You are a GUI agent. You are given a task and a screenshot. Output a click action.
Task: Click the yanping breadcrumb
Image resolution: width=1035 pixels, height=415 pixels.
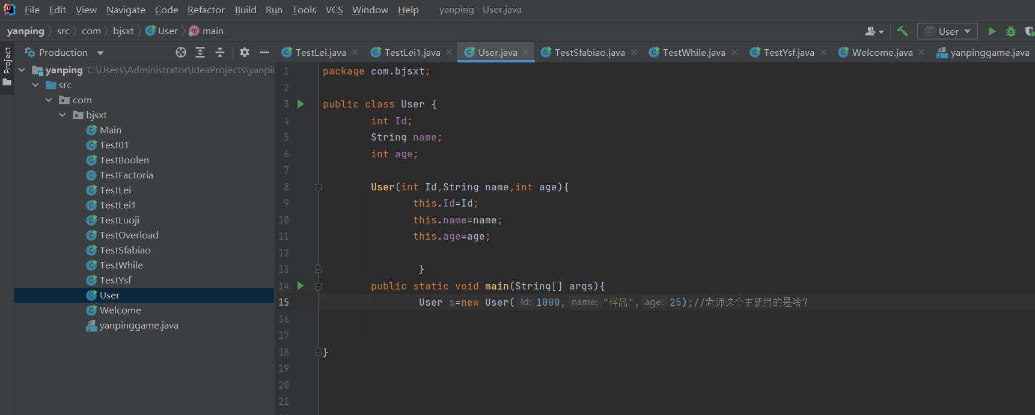pyautogui.click(x=26, y=31)
